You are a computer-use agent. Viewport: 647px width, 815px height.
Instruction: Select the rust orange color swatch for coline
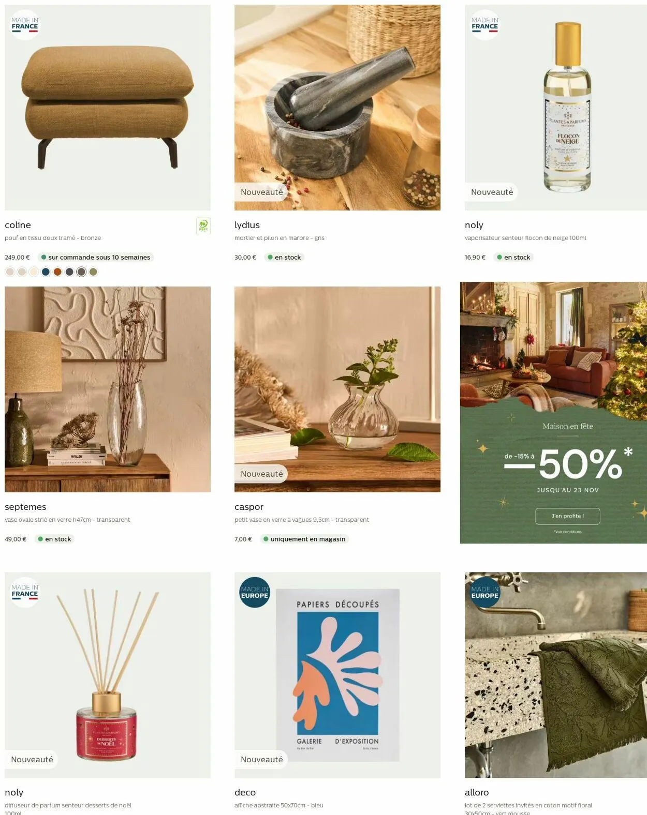pos(57,272)
